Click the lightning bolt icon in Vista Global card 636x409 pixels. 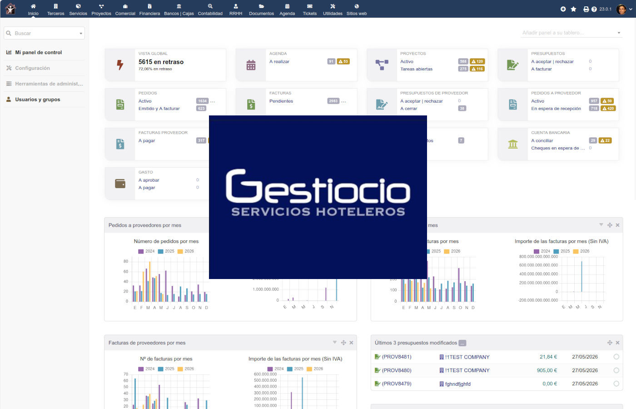(120, 65)
